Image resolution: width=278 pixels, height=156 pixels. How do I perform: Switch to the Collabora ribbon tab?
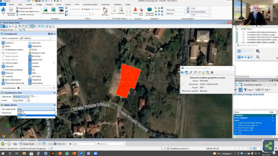[118, 4]
